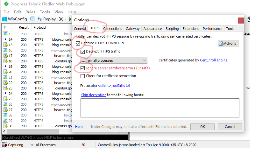
Task: Click the green Go play icon
Action: tap(70, 19)
